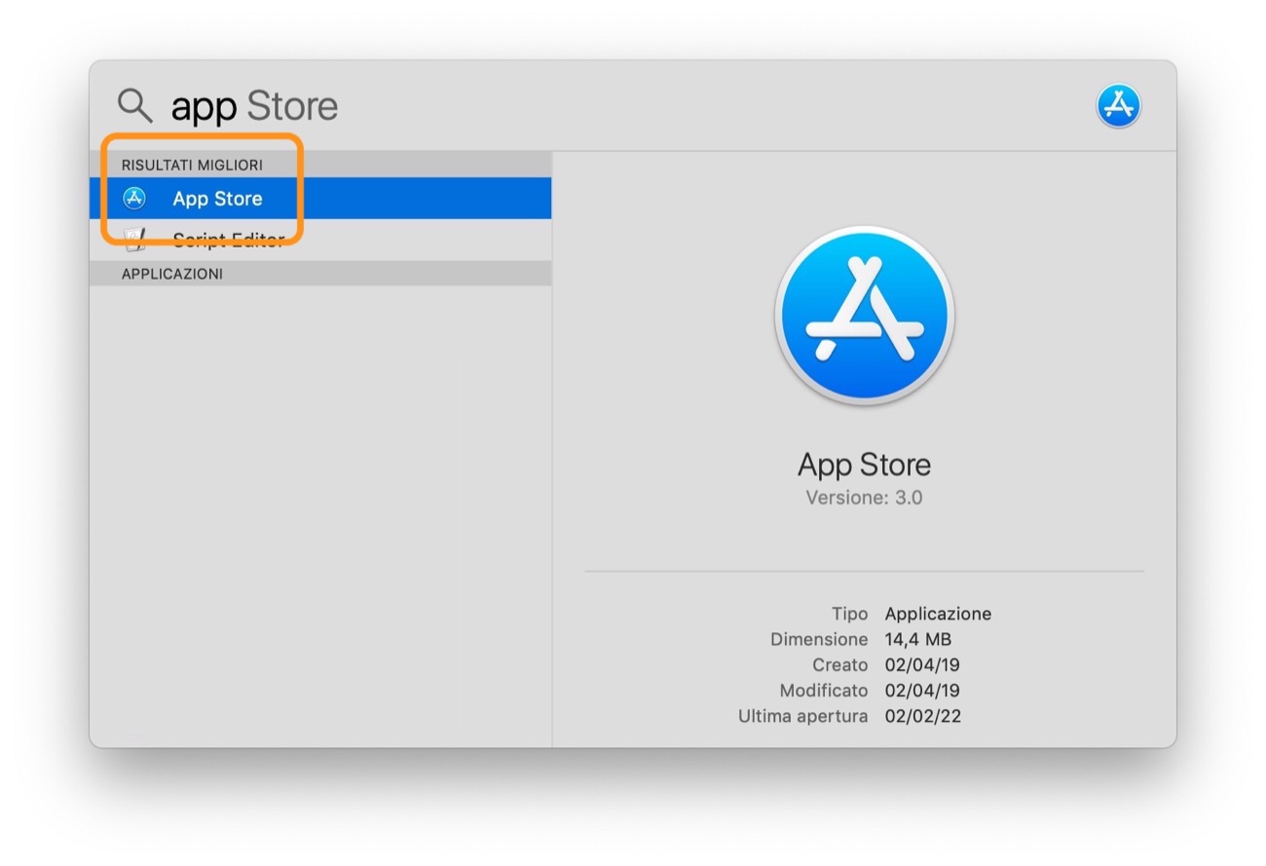Select the Script Editor result row
The image size is (1266, 866).
point(320,240)
